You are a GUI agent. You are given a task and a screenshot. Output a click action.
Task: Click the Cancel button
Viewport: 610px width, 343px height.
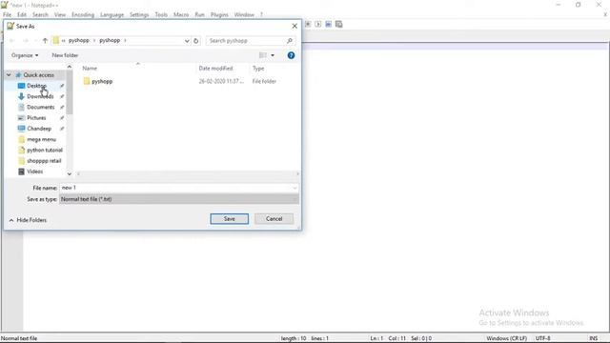[x=274, y=219]
